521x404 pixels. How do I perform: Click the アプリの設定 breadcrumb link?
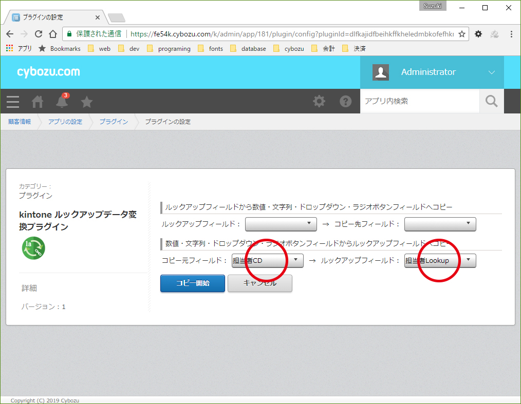click(65, 122)
